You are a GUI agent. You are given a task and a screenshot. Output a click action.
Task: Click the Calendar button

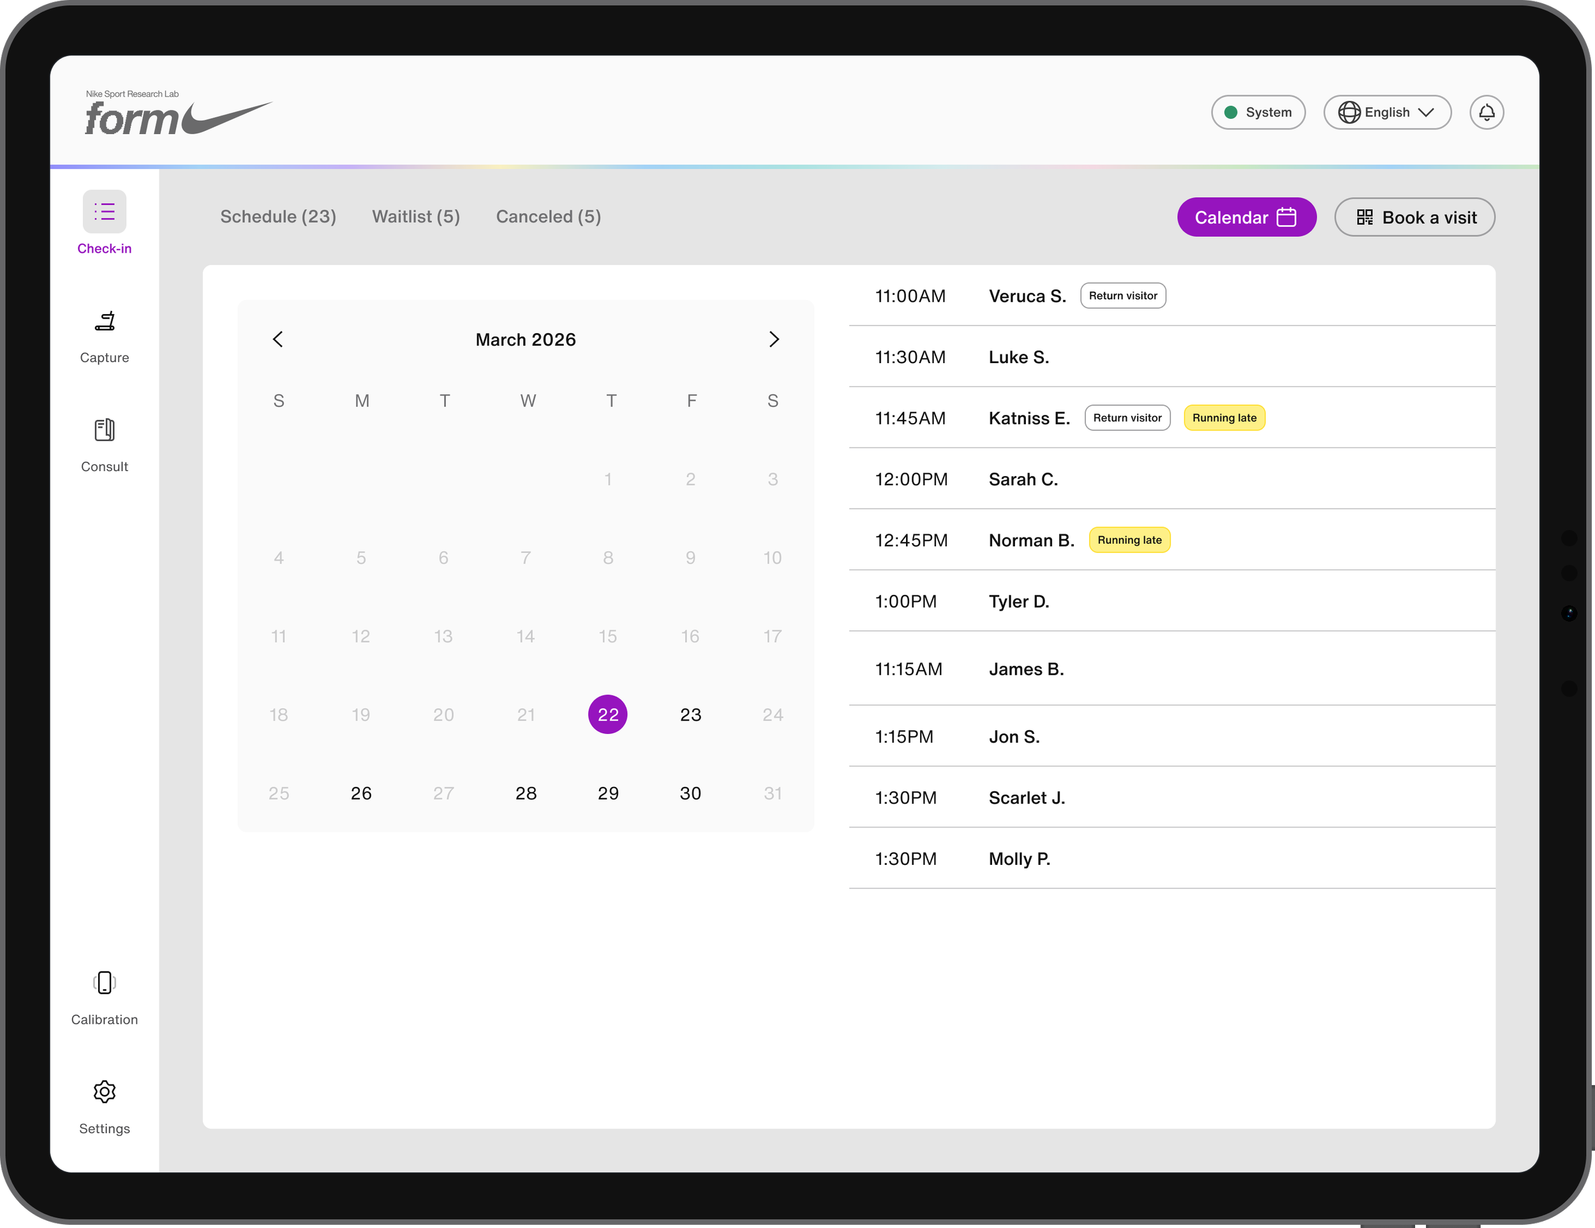pos(1247,217)
